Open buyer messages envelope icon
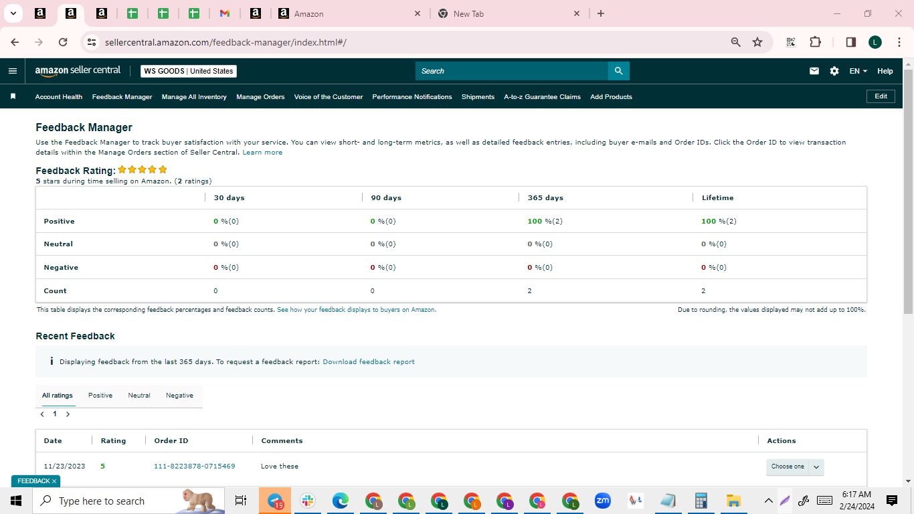914x514 pixels. click(814, 71)
